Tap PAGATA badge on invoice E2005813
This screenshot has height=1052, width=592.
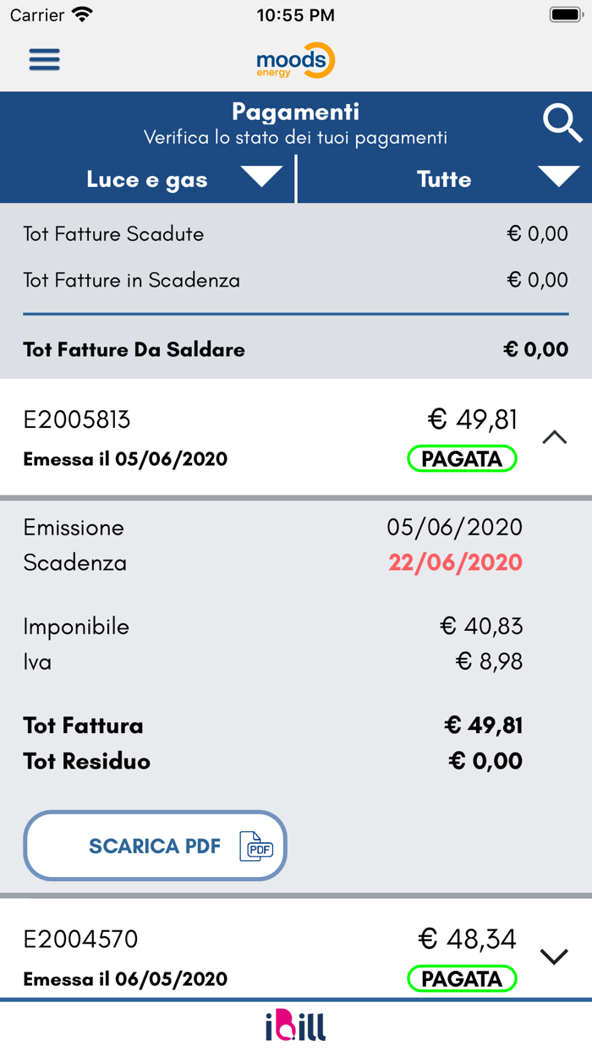coord(462,459)
